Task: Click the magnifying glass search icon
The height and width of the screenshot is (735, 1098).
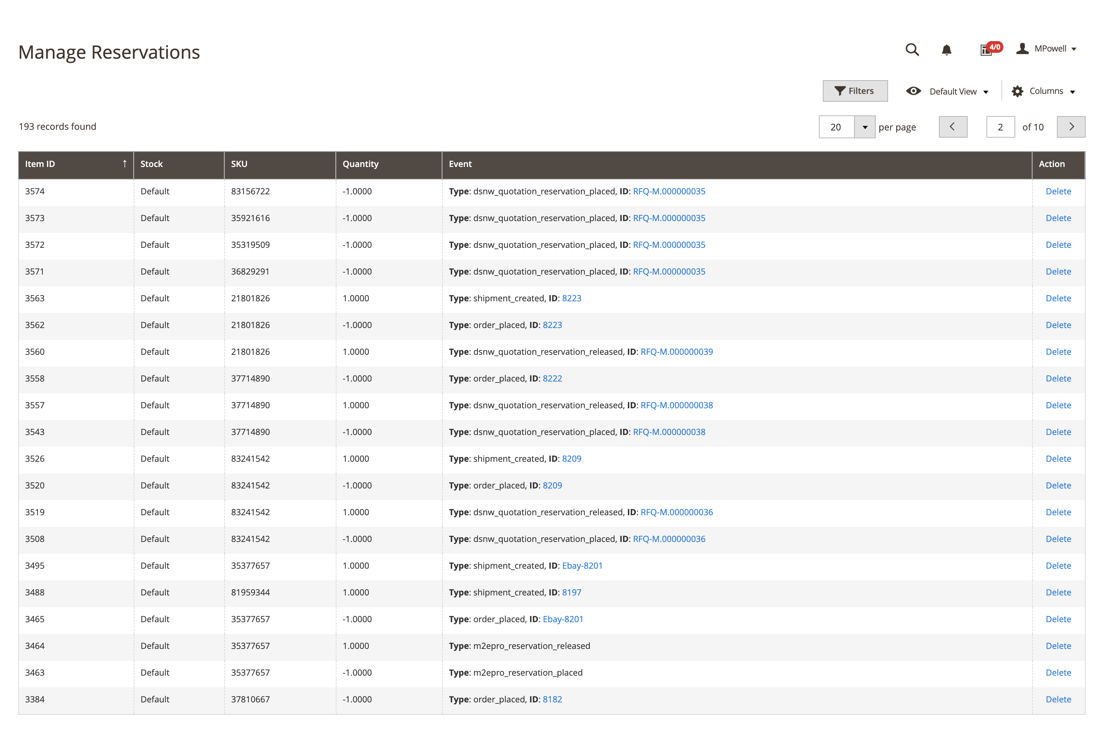Action: click(x=912, y=49)
